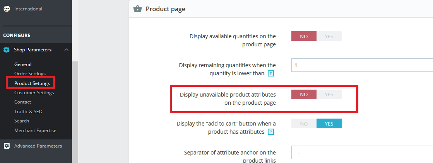
Task: Click the Shop Parameters gear icon
Action: [7, 50]
